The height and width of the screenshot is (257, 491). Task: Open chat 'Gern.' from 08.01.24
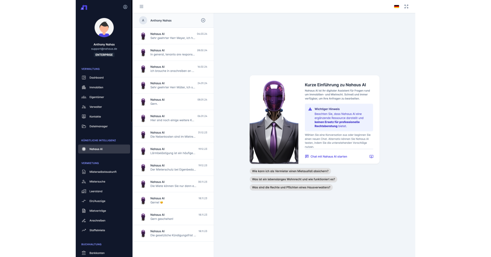(173, 102)
